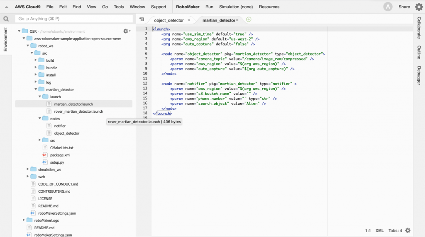Switch to the object_detector tab
The height and width of the screenshot is (237, 425).
(x=169, y=20)
